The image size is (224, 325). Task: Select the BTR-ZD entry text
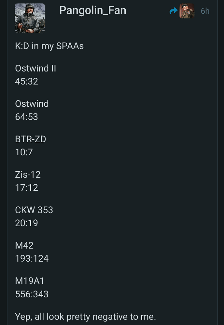click(x=31, y=139)
